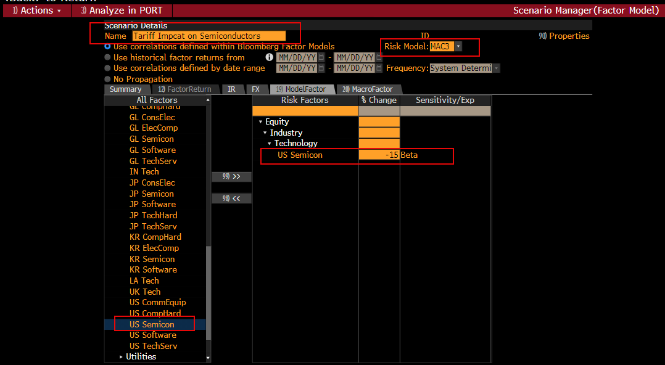
Task: Open the Properties link
Action: pos(564,36)
